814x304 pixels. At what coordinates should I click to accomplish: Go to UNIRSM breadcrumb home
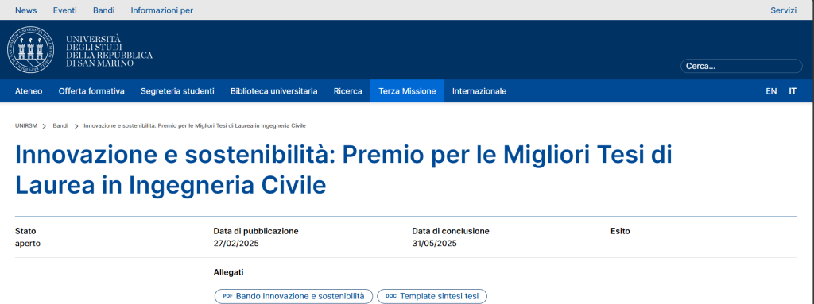point(26,126)
